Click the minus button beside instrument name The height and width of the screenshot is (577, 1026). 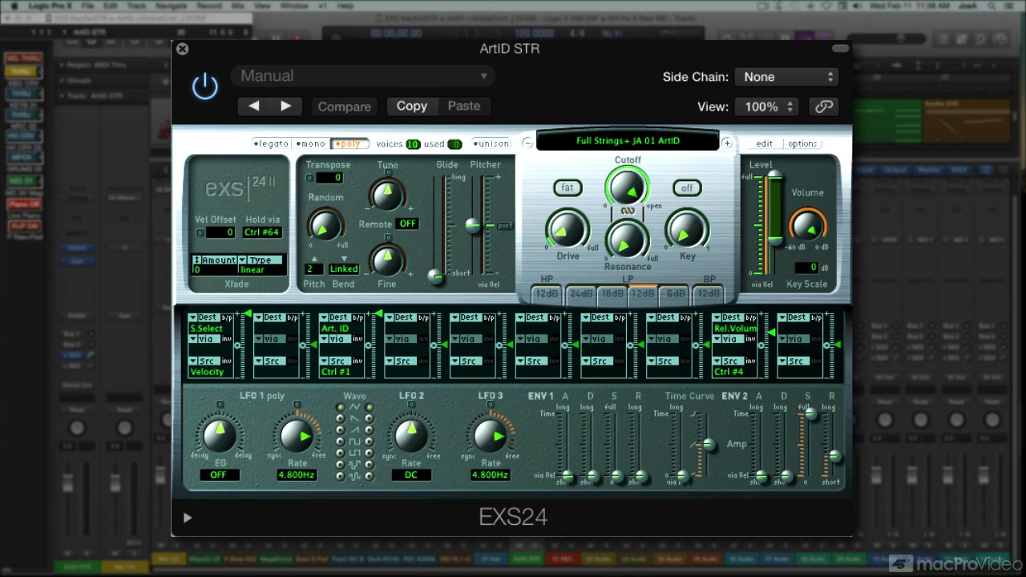(x=527, y=143)
